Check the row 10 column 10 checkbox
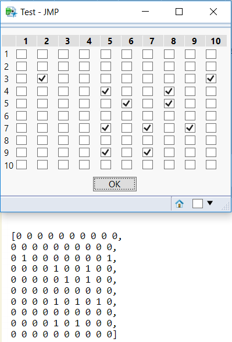The width and height of the screenshot is (232, 342). tap(211, 165)
